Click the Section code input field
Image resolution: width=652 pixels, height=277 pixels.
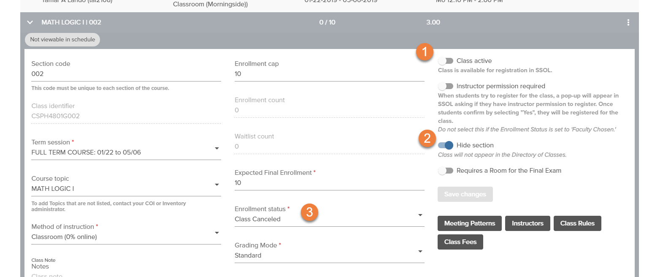[x=126, y=74]
